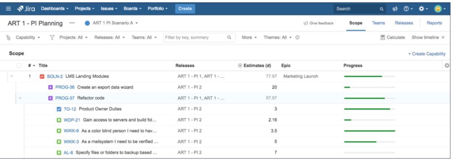This screenshot has width=453, height=160.
Task: Expand Show timeline
Action: click(x=428, y=37)
